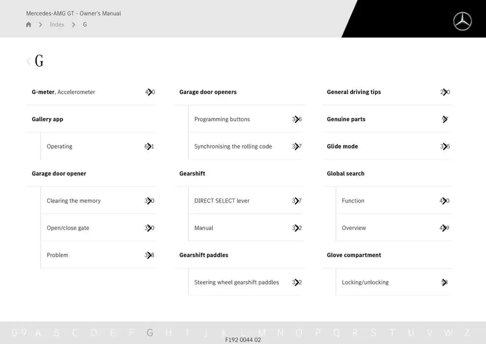The image size is (486, 344).
Task: Toggle the G breadcrumb label
Action: pos(84,24)
